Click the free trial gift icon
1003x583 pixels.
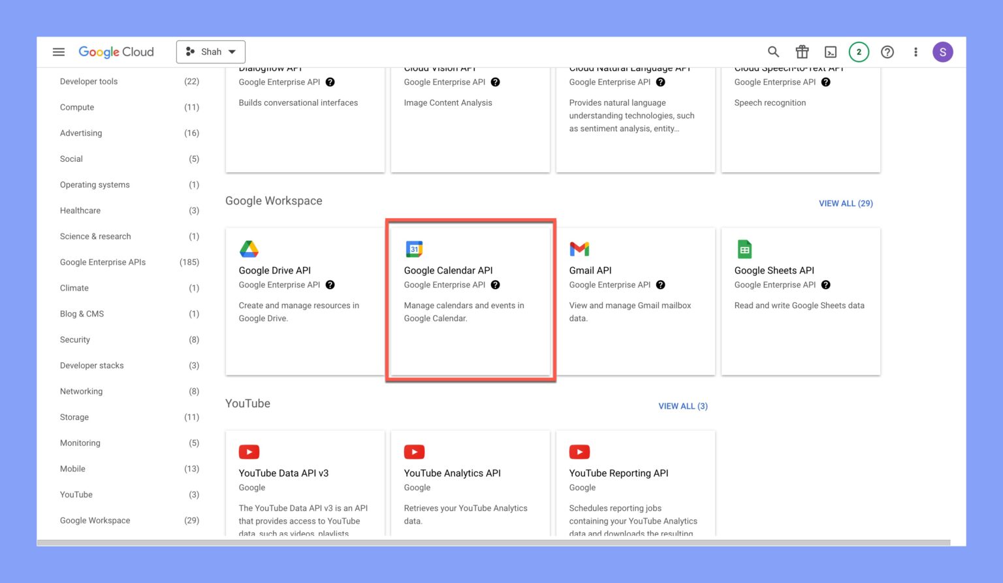[802, 52]
